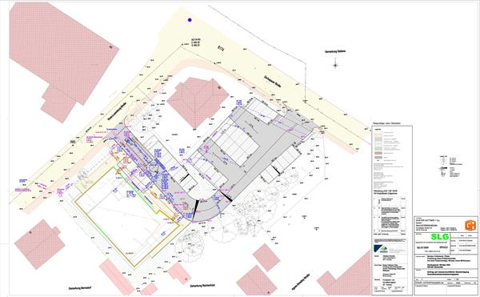Screen dimensions: 480x297
Task: Select the grey pavement swatch in the legend
Action: [378, 158]
